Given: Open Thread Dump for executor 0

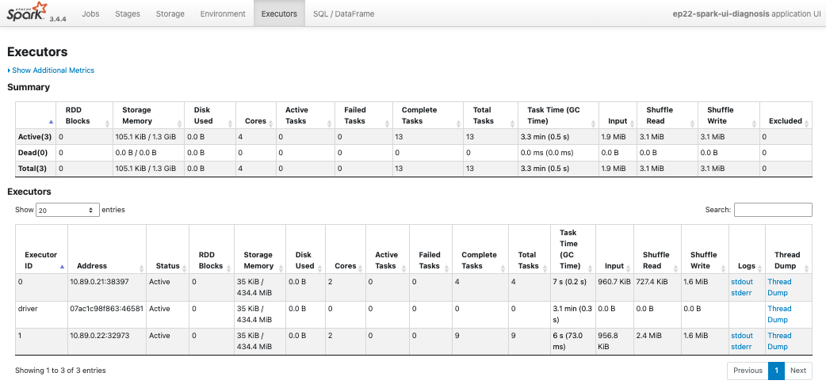Looking at the screenshot, I should point(780,287).
